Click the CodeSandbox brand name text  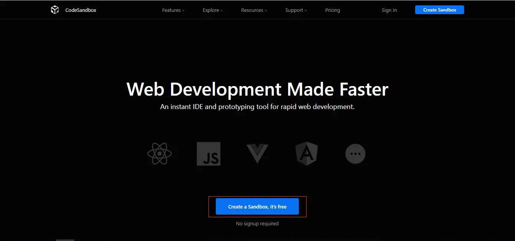click(x=81, y=10)
